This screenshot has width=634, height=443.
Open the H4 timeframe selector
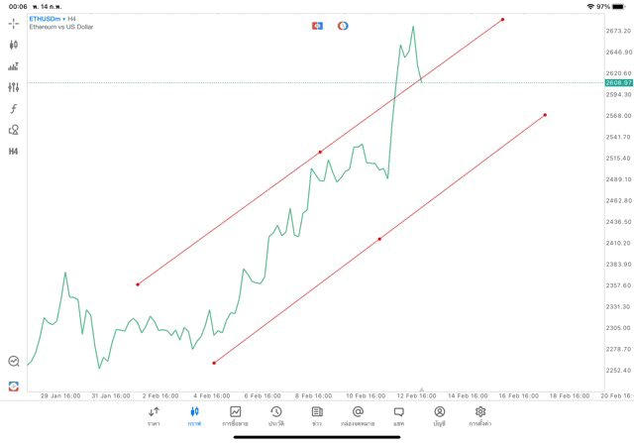pos(14,152)
